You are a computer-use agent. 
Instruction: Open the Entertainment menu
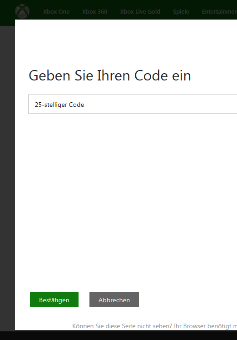tap(219, 11)
